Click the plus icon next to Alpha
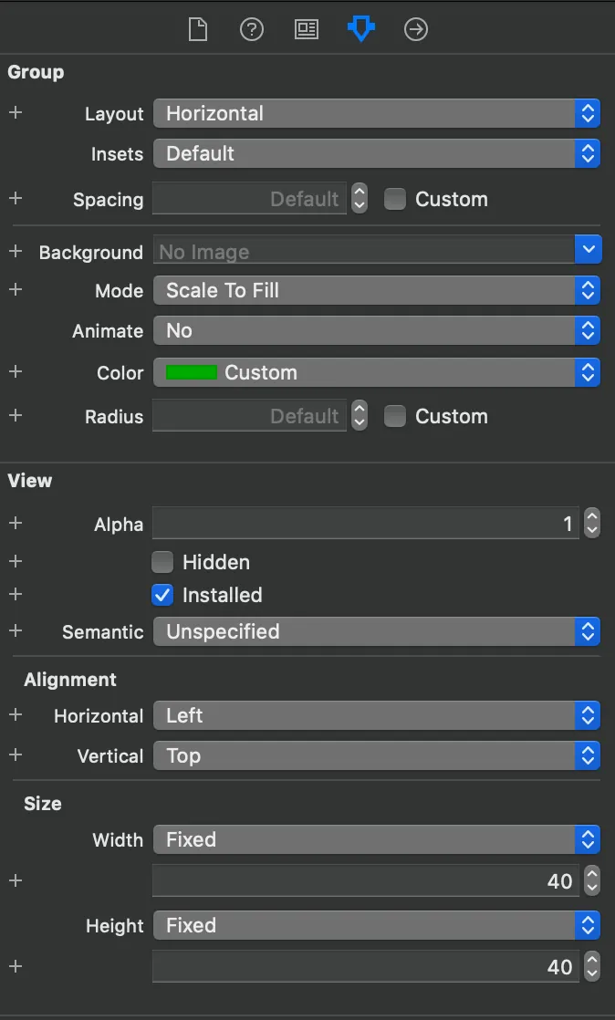Image resolution: width=615 pixels, height=1020 pixels. coord(16,524)
